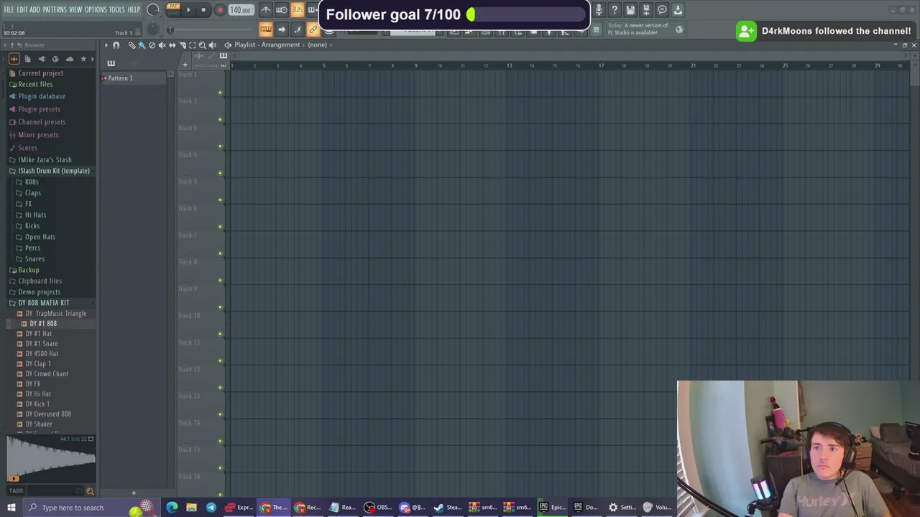Select the playlist Mute tool
Viewport: 920px width, 517px height.
coord(162,45)
